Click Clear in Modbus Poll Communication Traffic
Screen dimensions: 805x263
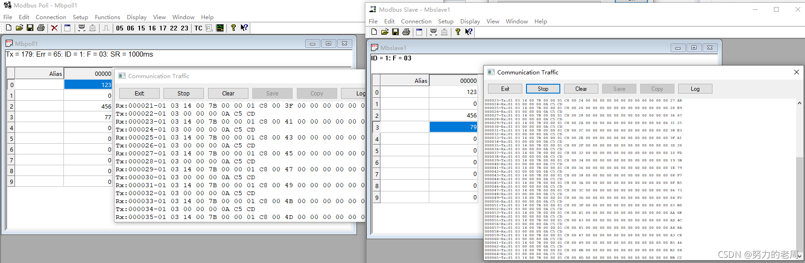click(x=228, y=93)
